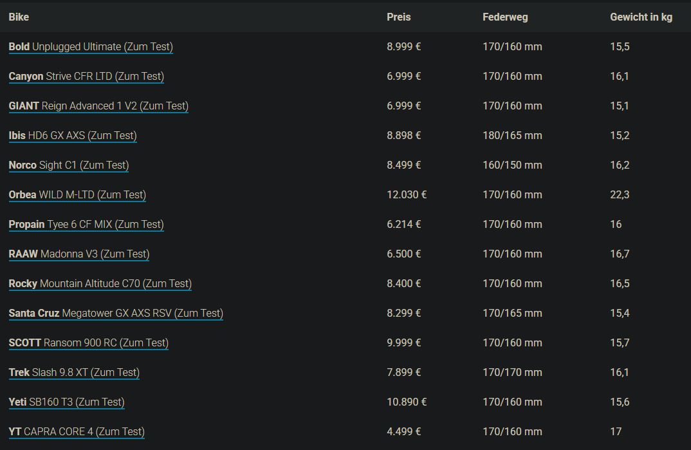Open the Ibis HD6 GX AXS test
Image resolution: width=691 pixels, height=450 pixels.
73,136
